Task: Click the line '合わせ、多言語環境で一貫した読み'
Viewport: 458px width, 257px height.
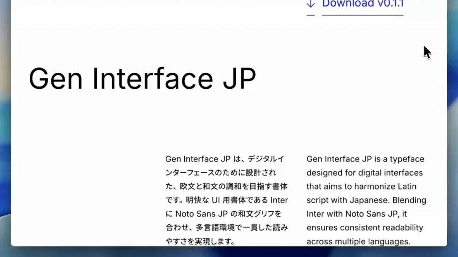Action: [x=227, y=228]
